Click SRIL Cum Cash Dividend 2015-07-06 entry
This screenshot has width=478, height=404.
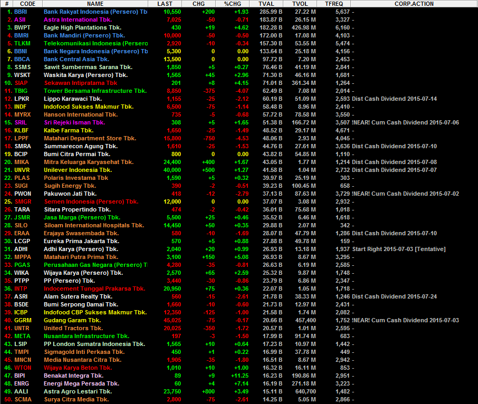[x=405, y=122]
